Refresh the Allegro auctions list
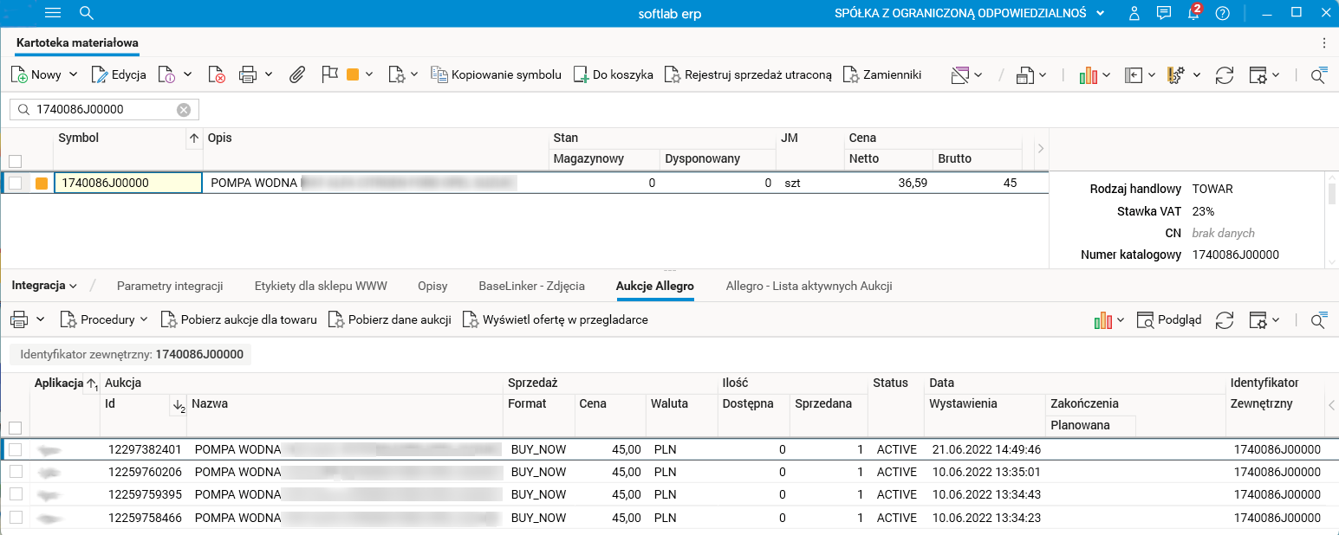Image resolution: width=1339 pixels, height=535 pixels. click(x=1225, y=319)
